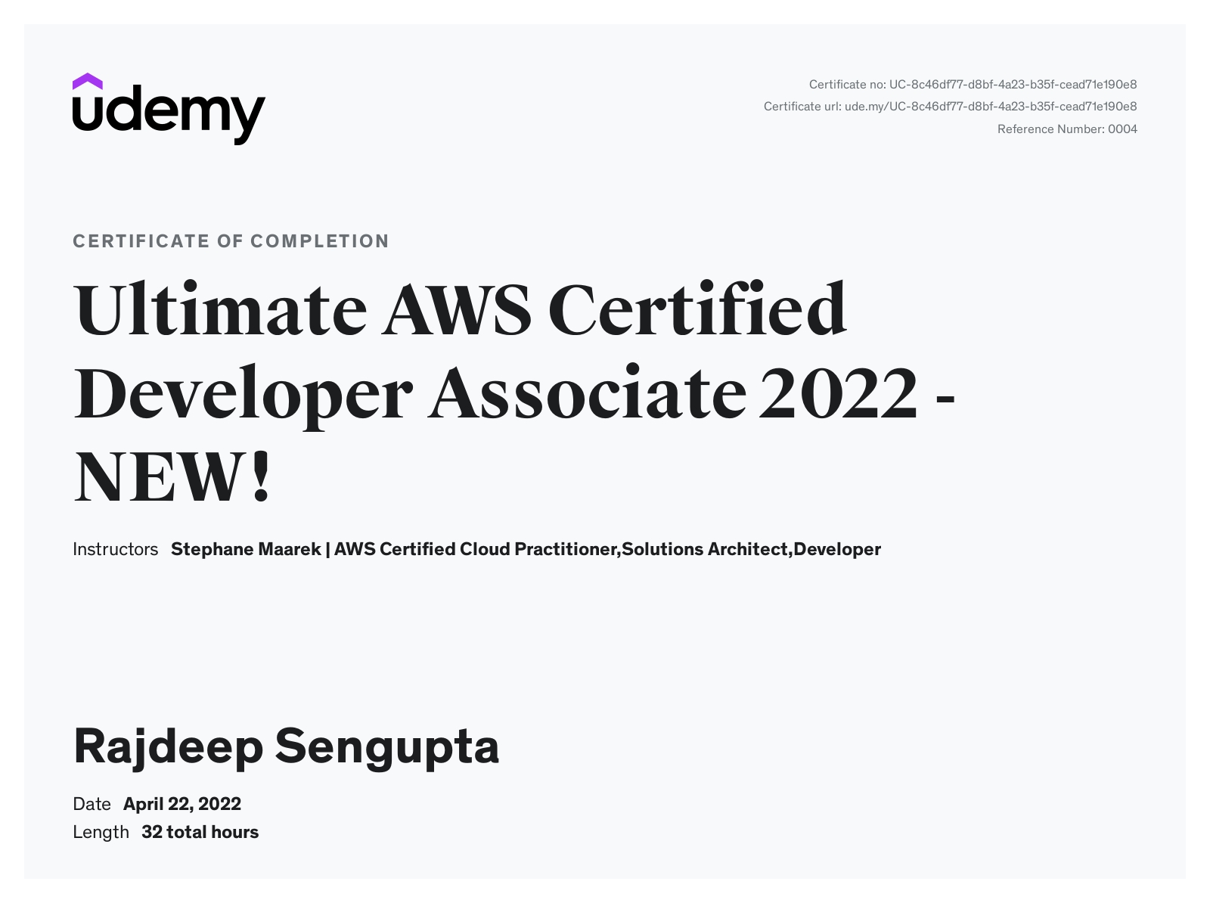
Task: Click the Length label
Action: (101, 832)
